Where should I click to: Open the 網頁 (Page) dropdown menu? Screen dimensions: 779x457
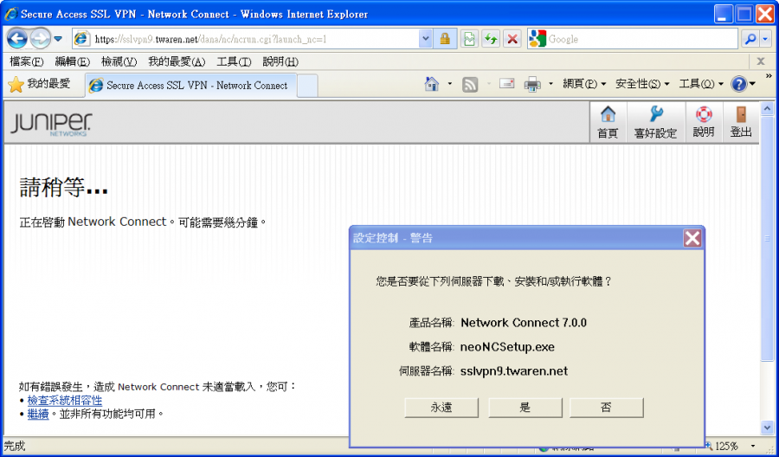point(584,84)
